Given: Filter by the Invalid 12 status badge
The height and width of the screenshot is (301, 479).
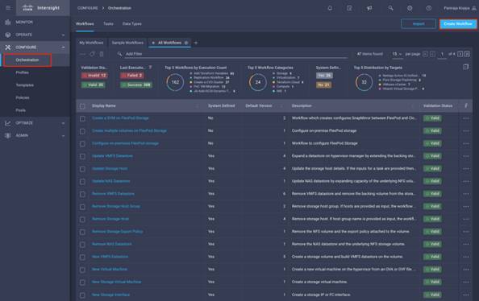Looking at the screenshot, I should coord(94,76).
